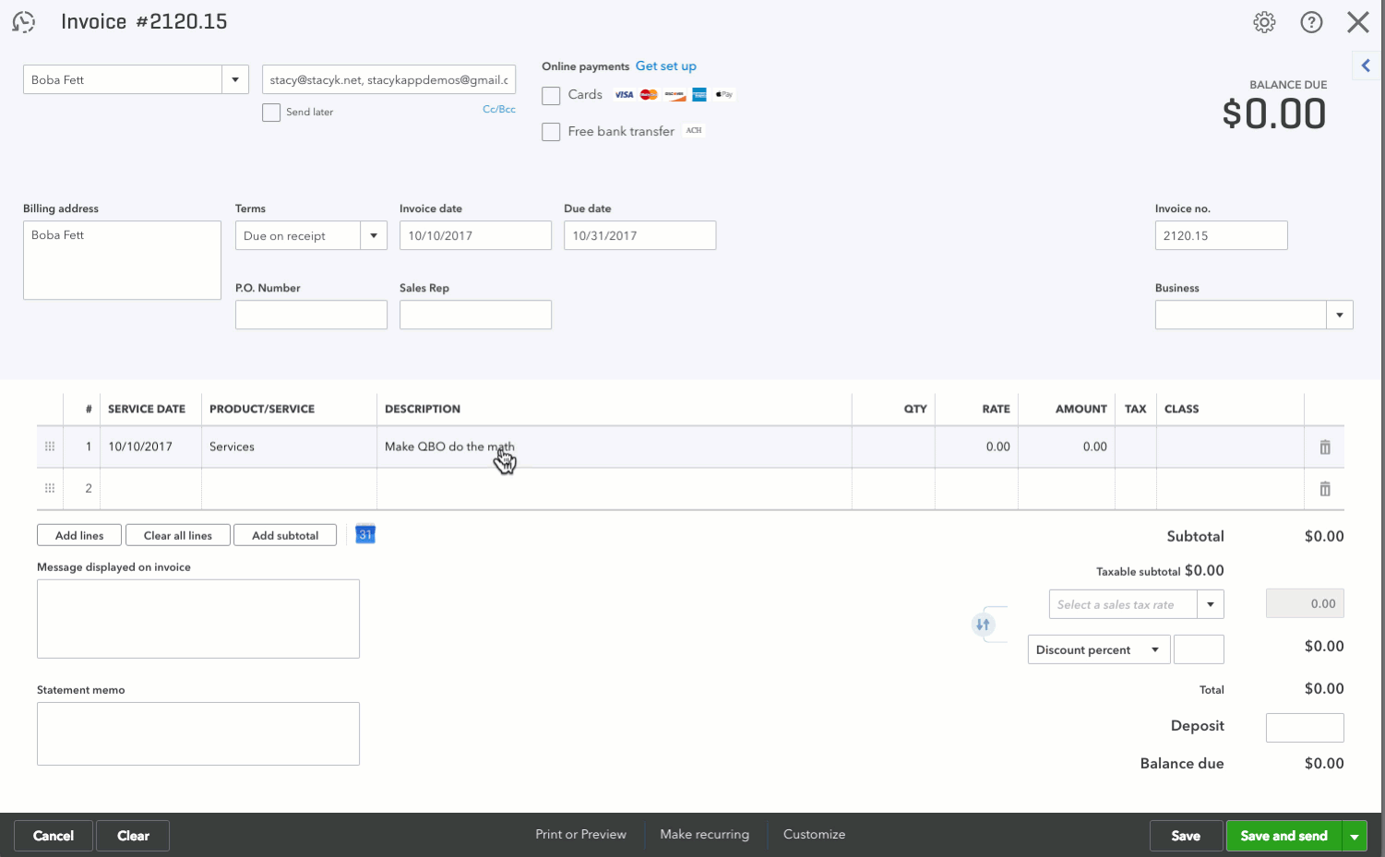The width and height of the screenshot is (1385, 857).
Task: Open the Make recurring option
Action: click(704, 834)
